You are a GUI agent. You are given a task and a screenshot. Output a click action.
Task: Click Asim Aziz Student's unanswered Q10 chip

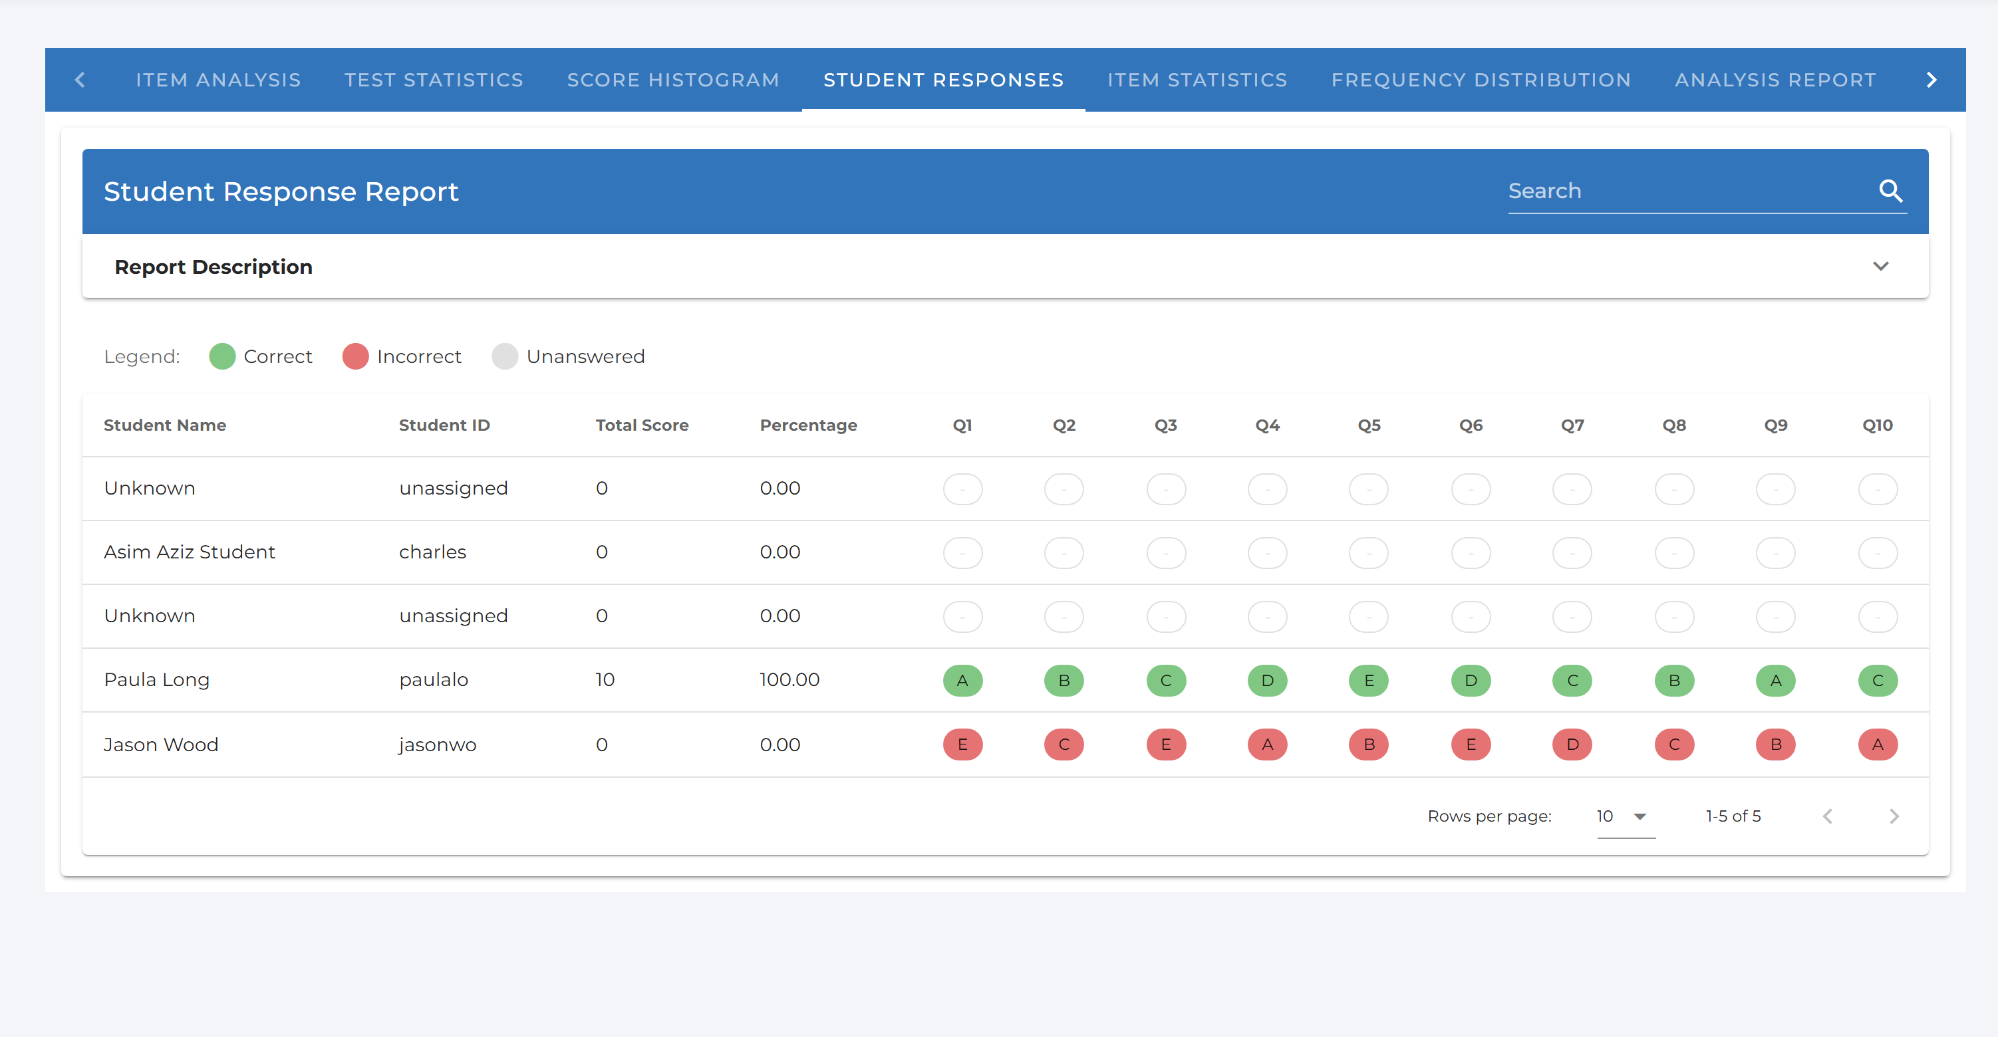[1878, 553]
